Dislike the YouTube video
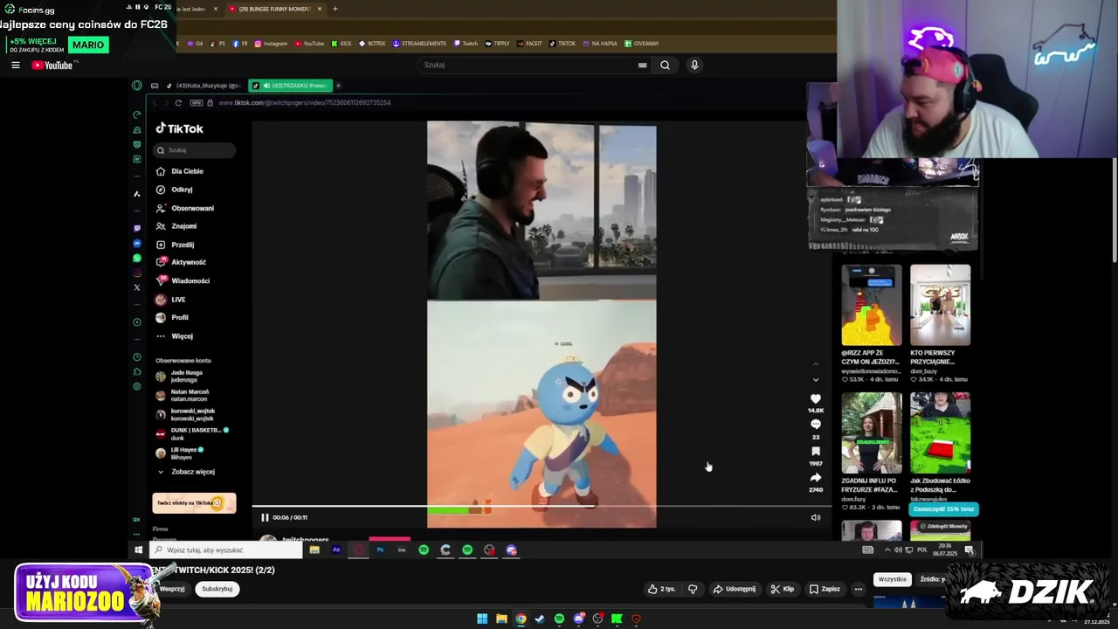Image resolution: width=1118 pixels, height=629 pixels. pyautogui.click(x=693, y=589)
